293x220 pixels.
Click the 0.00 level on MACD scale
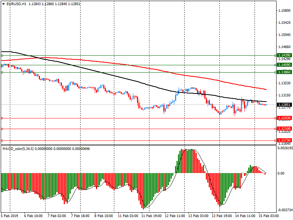pyautogui.click(x=281, y=173)
